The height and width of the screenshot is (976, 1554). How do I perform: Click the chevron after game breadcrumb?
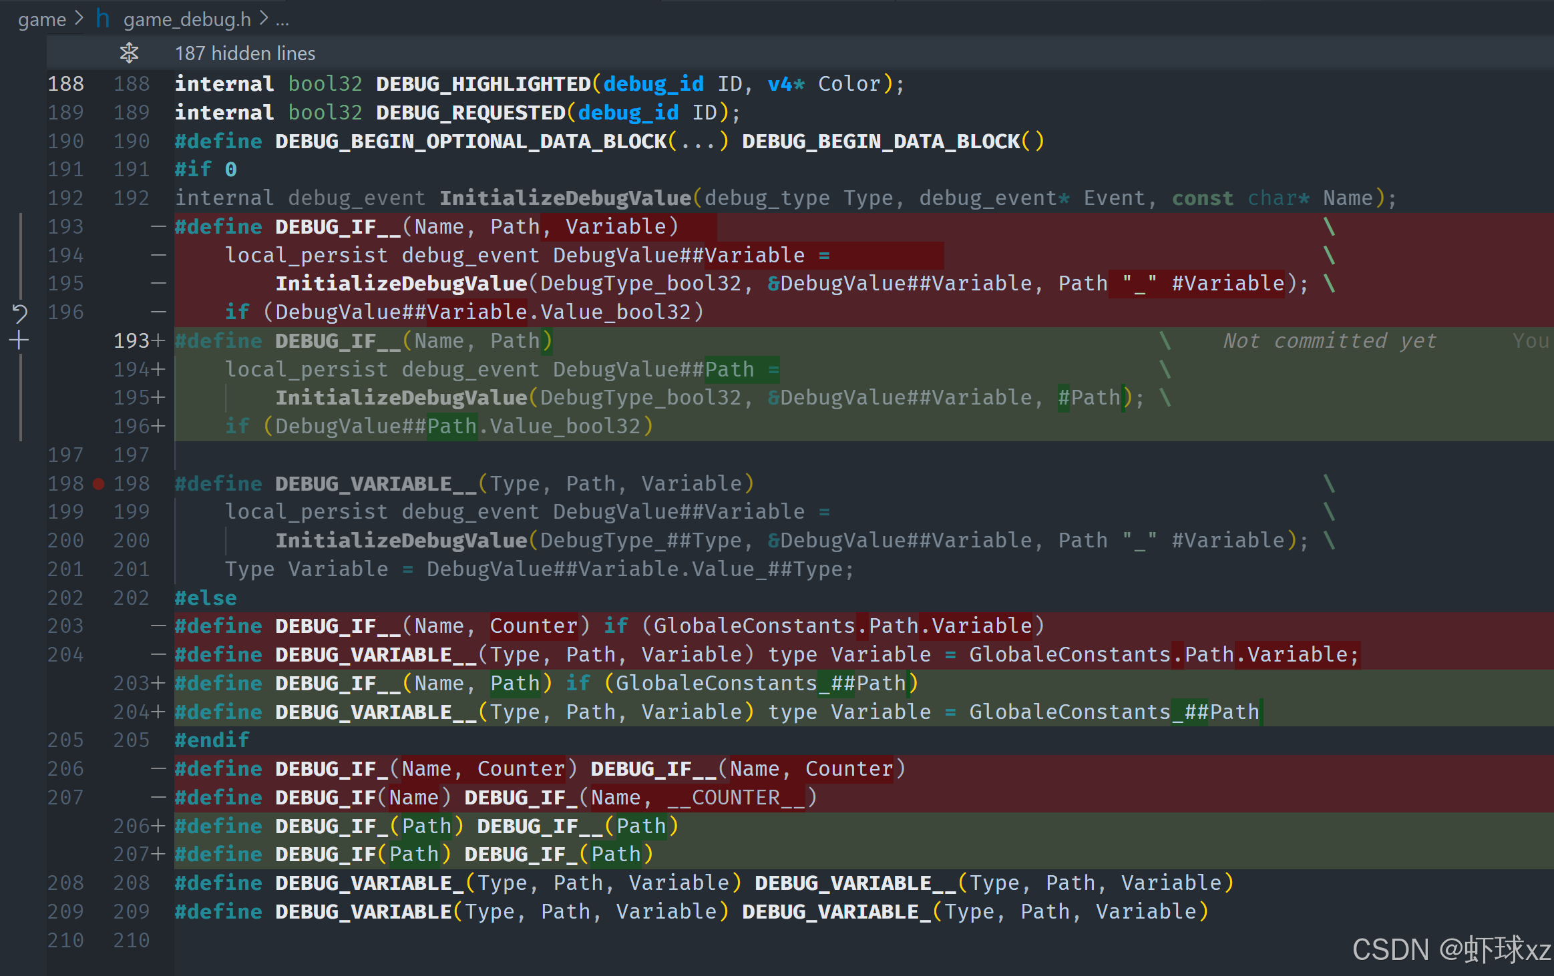[x=79, y=19]
